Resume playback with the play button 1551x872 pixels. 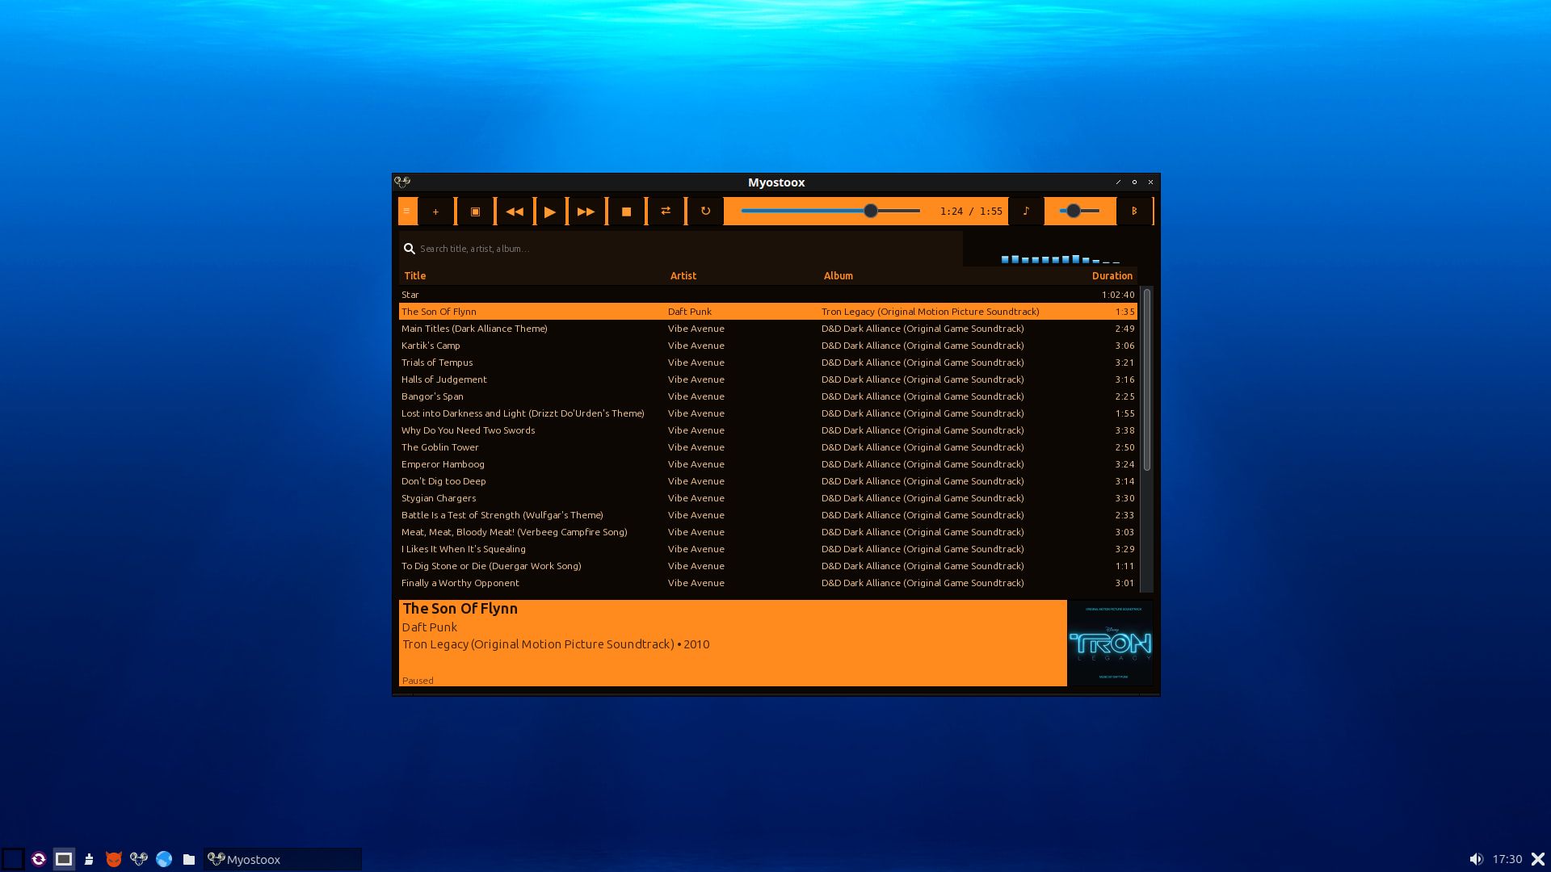point(550,212)
